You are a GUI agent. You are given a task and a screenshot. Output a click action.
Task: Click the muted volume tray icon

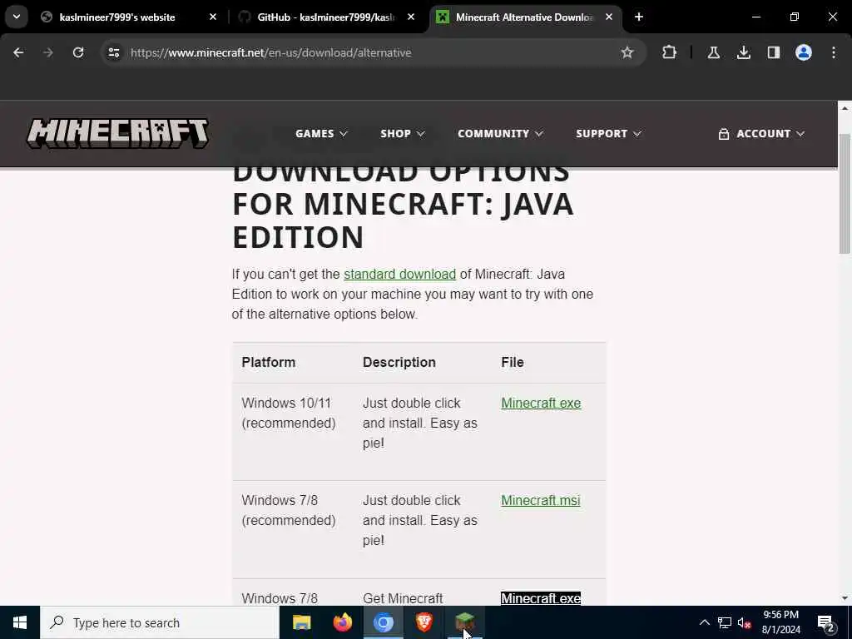pos(744,622)
